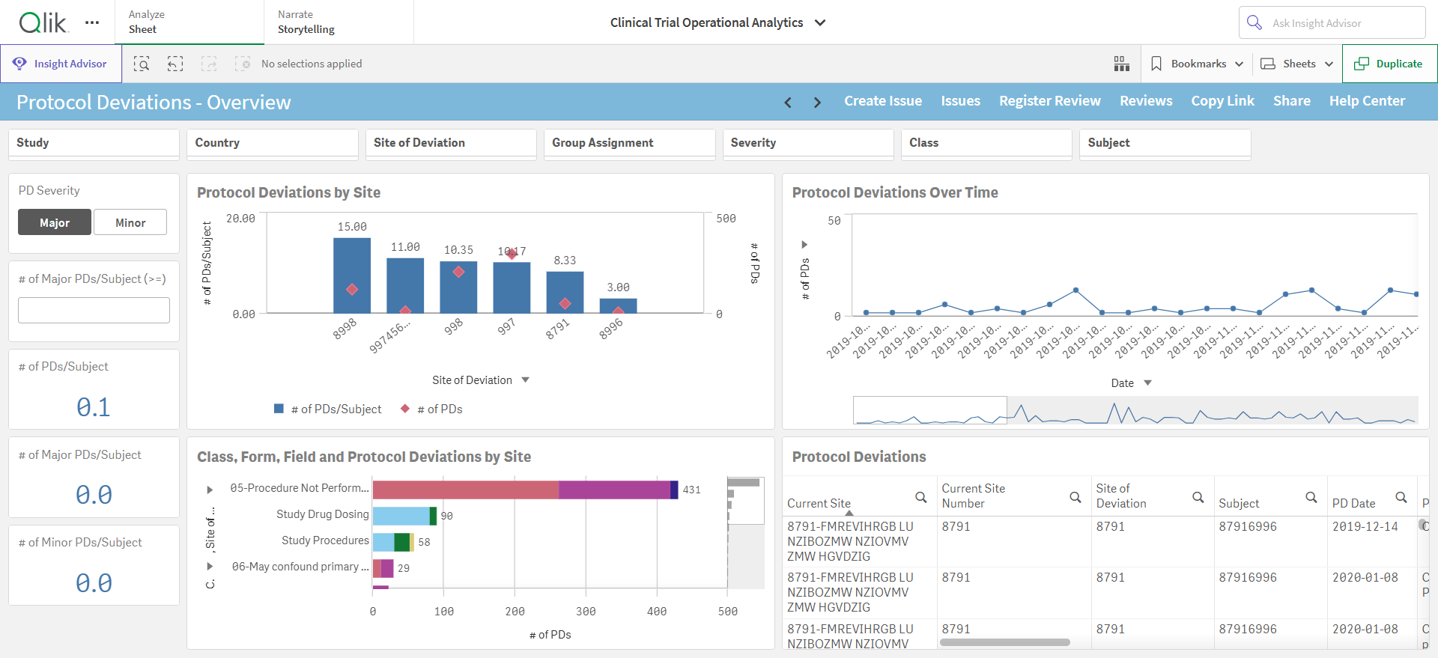Image resolution: width=1438 pixels, height=658 pixels.
Task: Open the Bookmarks dropdown
Action: tap(1197, 64)
